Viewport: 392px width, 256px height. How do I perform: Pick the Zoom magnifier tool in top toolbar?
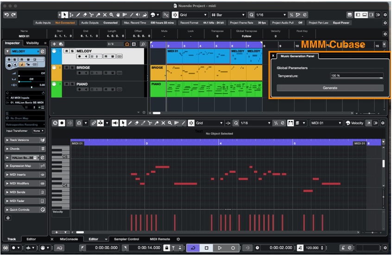[111, 15]
